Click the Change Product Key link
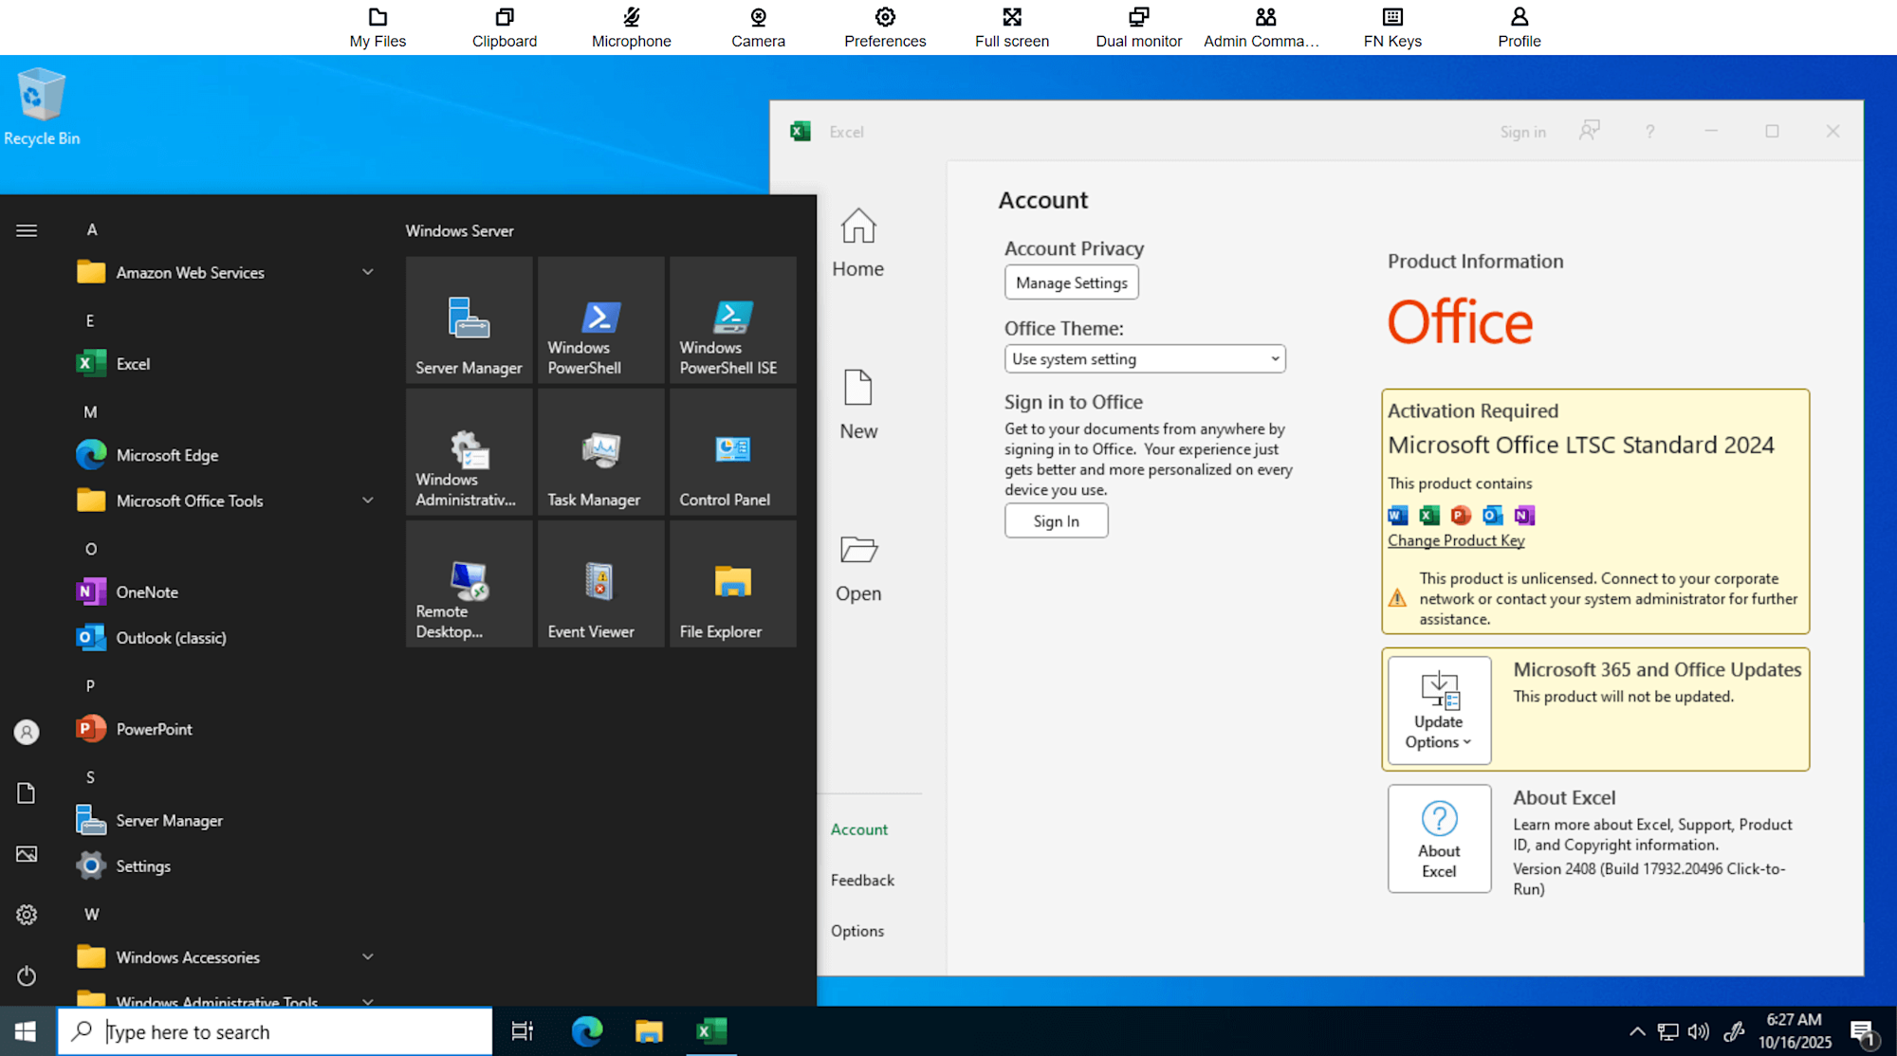The height and width of the screenshot is (1056, 1897). (1456, 540)
